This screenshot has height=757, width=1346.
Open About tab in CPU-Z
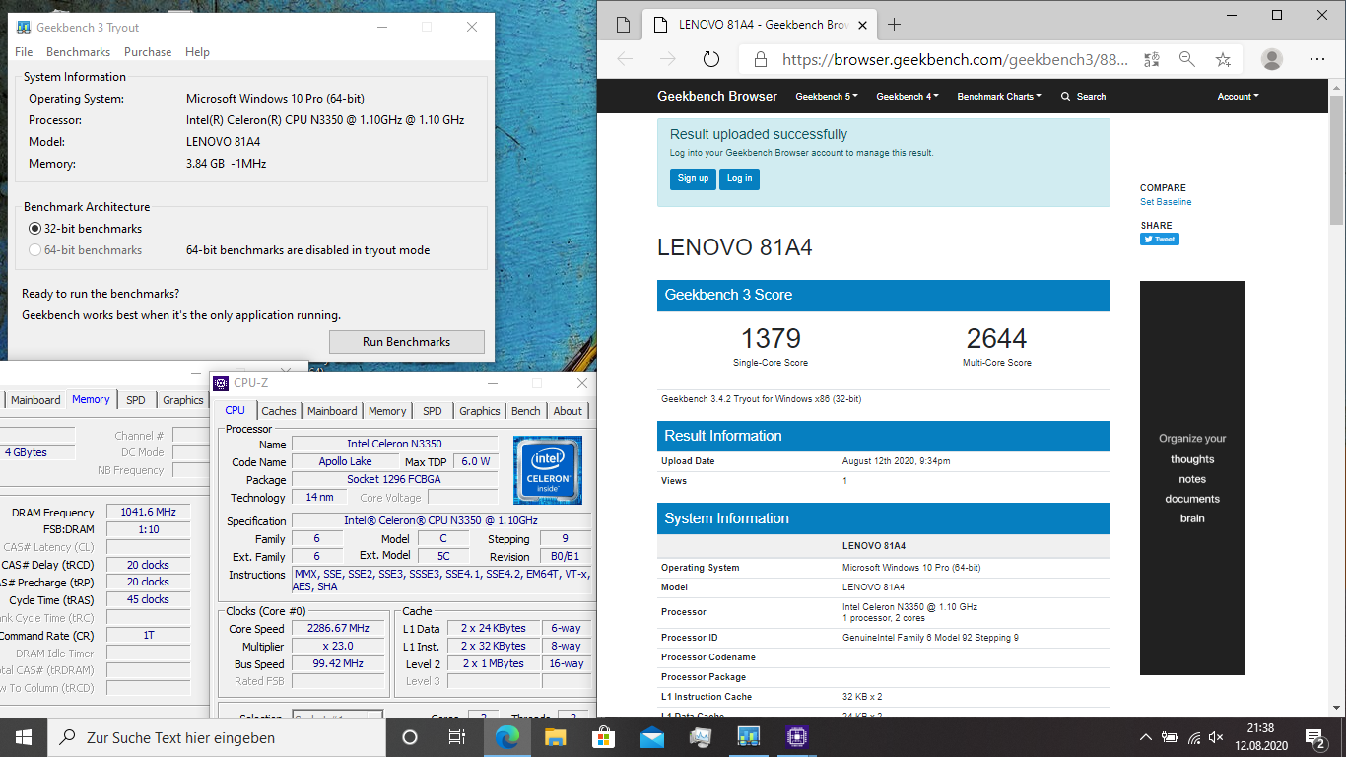[568, 411]
